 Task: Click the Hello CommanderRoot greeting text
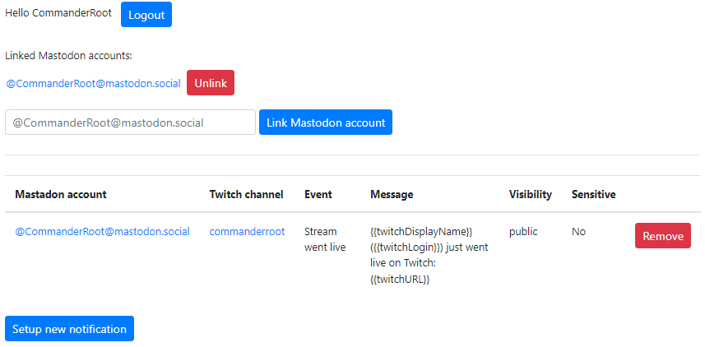[58, 13]
